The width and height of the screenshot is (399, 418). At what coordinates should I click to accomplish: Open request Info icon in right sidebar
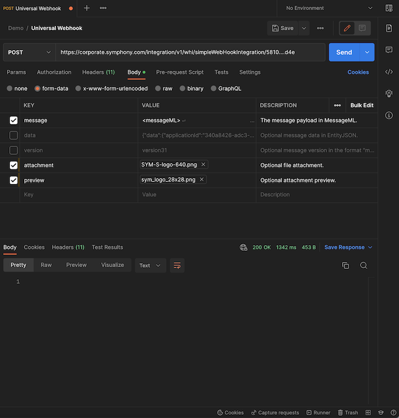tap(389, 115)
